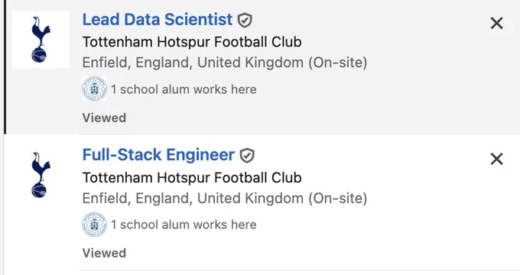The width and height of the screenshot is (520, 275).
Task: Open the Lead Data Scientist job title
Action: point(158,20)
